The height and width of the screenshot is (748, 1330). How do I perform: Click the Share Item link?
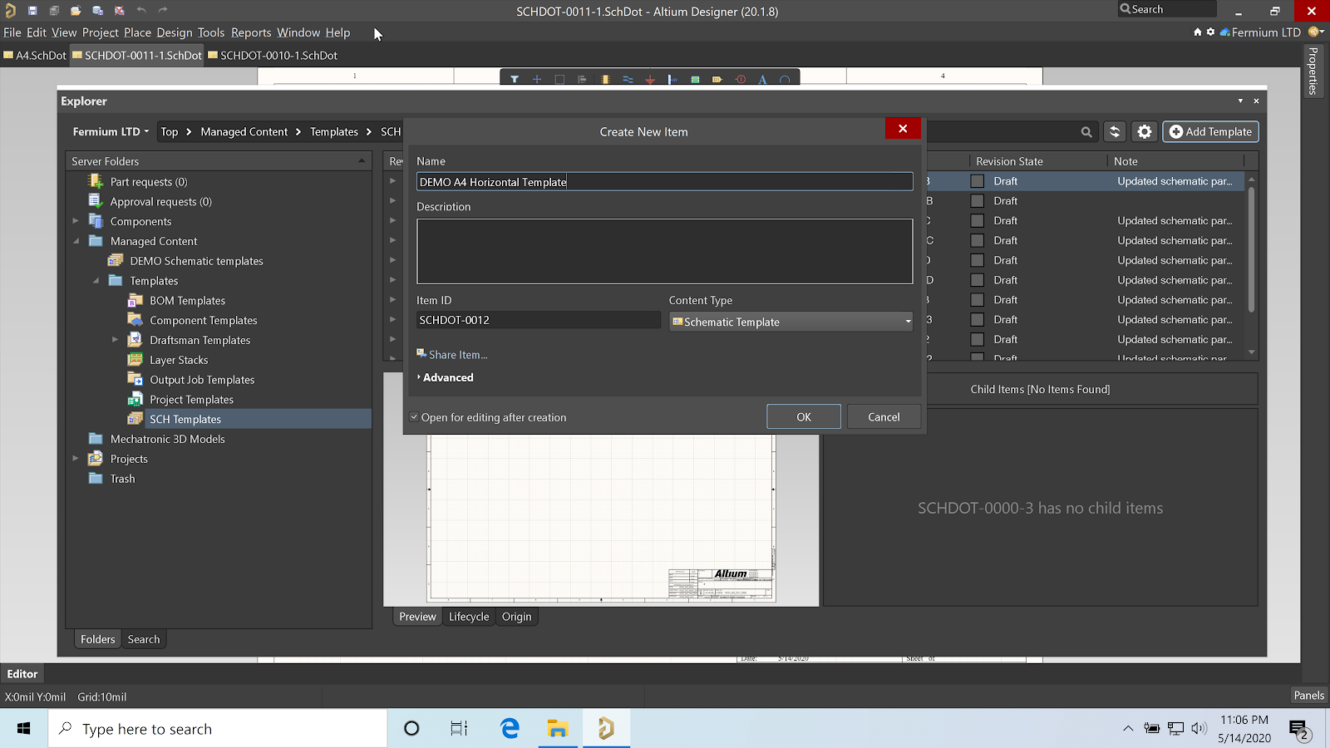452,355
